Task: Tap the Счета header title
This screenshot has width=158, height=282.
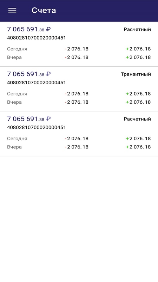Action: click(44, 10)
